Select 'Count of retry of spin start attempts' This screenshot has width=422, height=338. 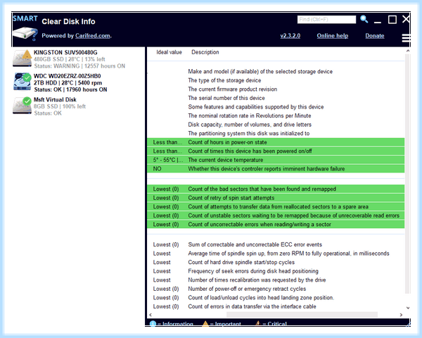276,198
